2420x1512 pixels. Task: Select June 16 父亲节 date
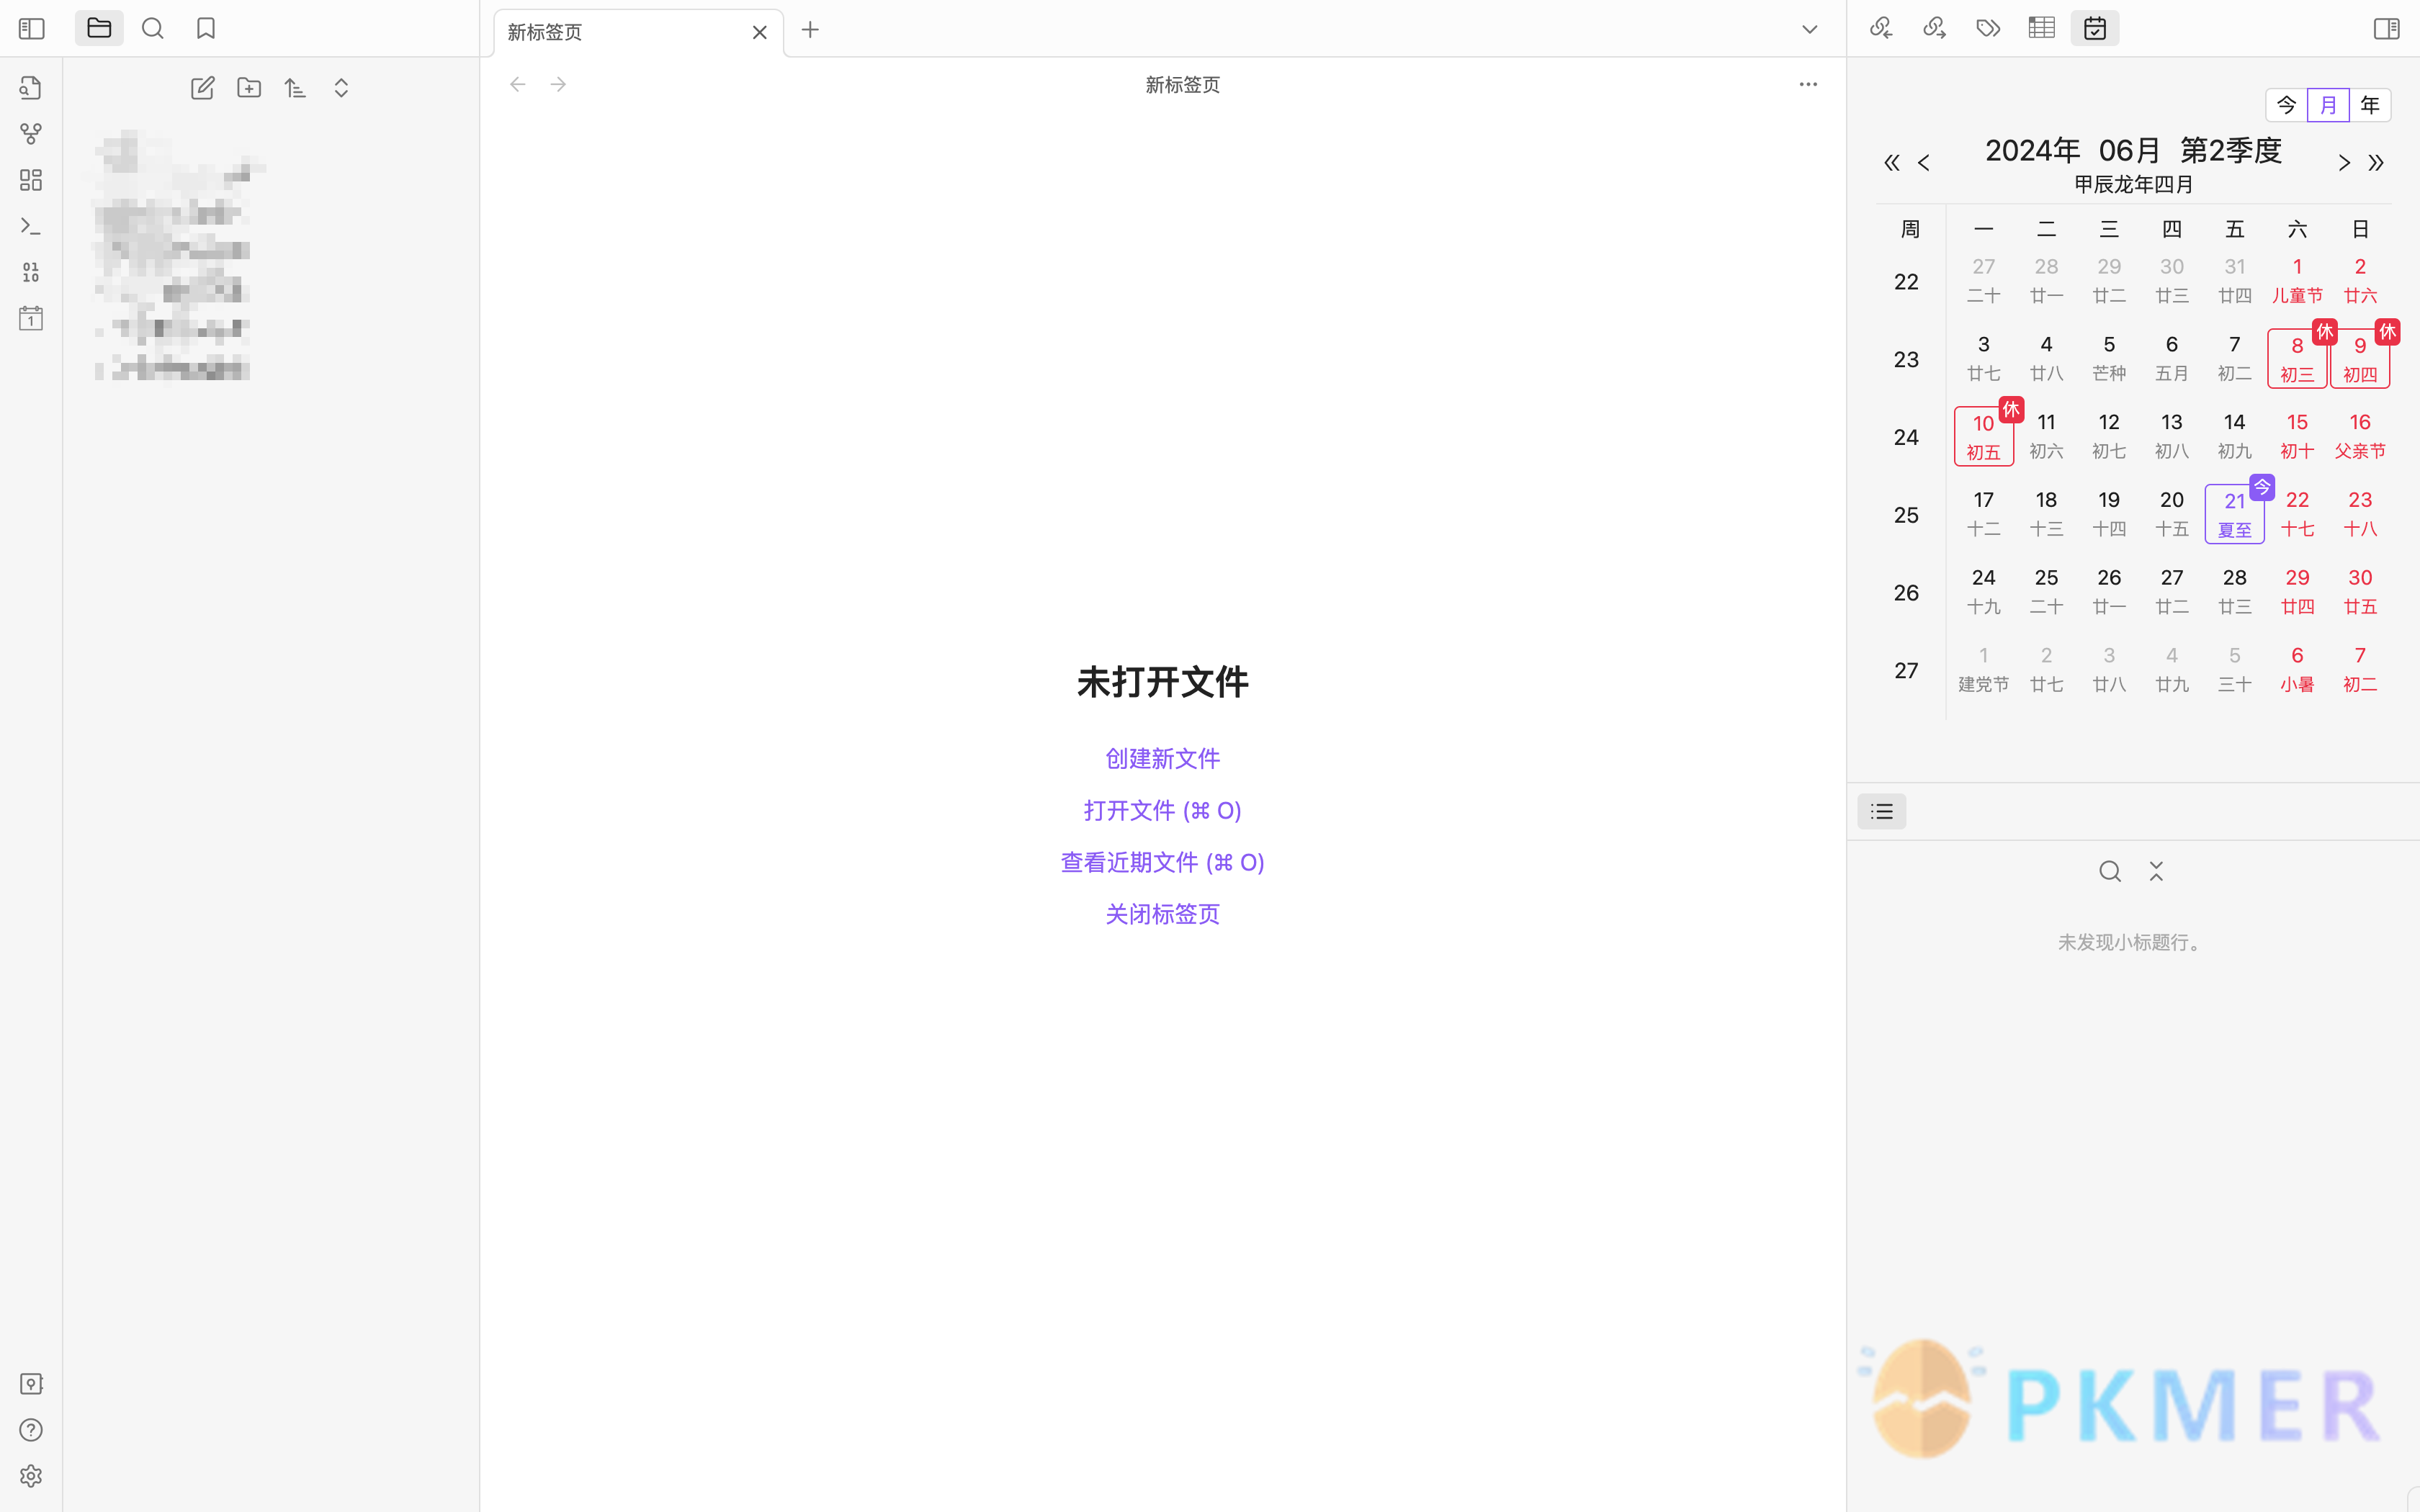[2360, 437]
